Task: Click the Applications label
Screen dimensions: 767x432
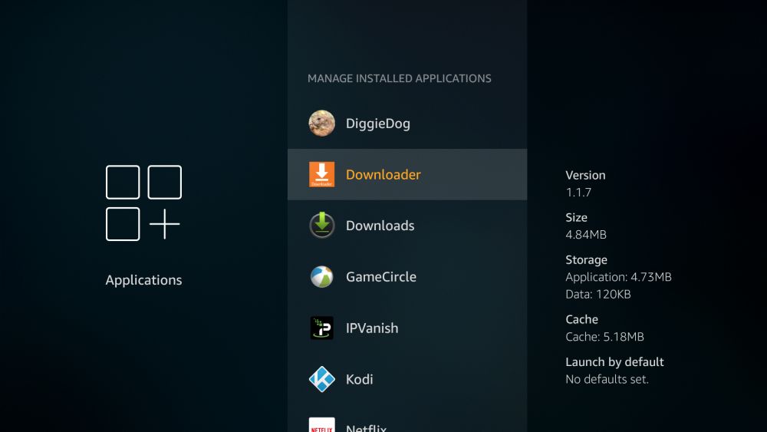Action: 144,280
